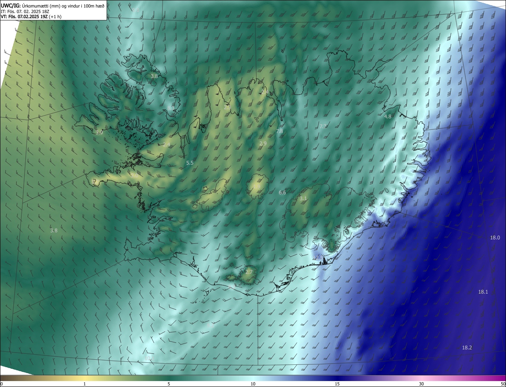The image size is (506, 387).
Task: Click the 10 tick on the color scale
Action: [253, 384]
